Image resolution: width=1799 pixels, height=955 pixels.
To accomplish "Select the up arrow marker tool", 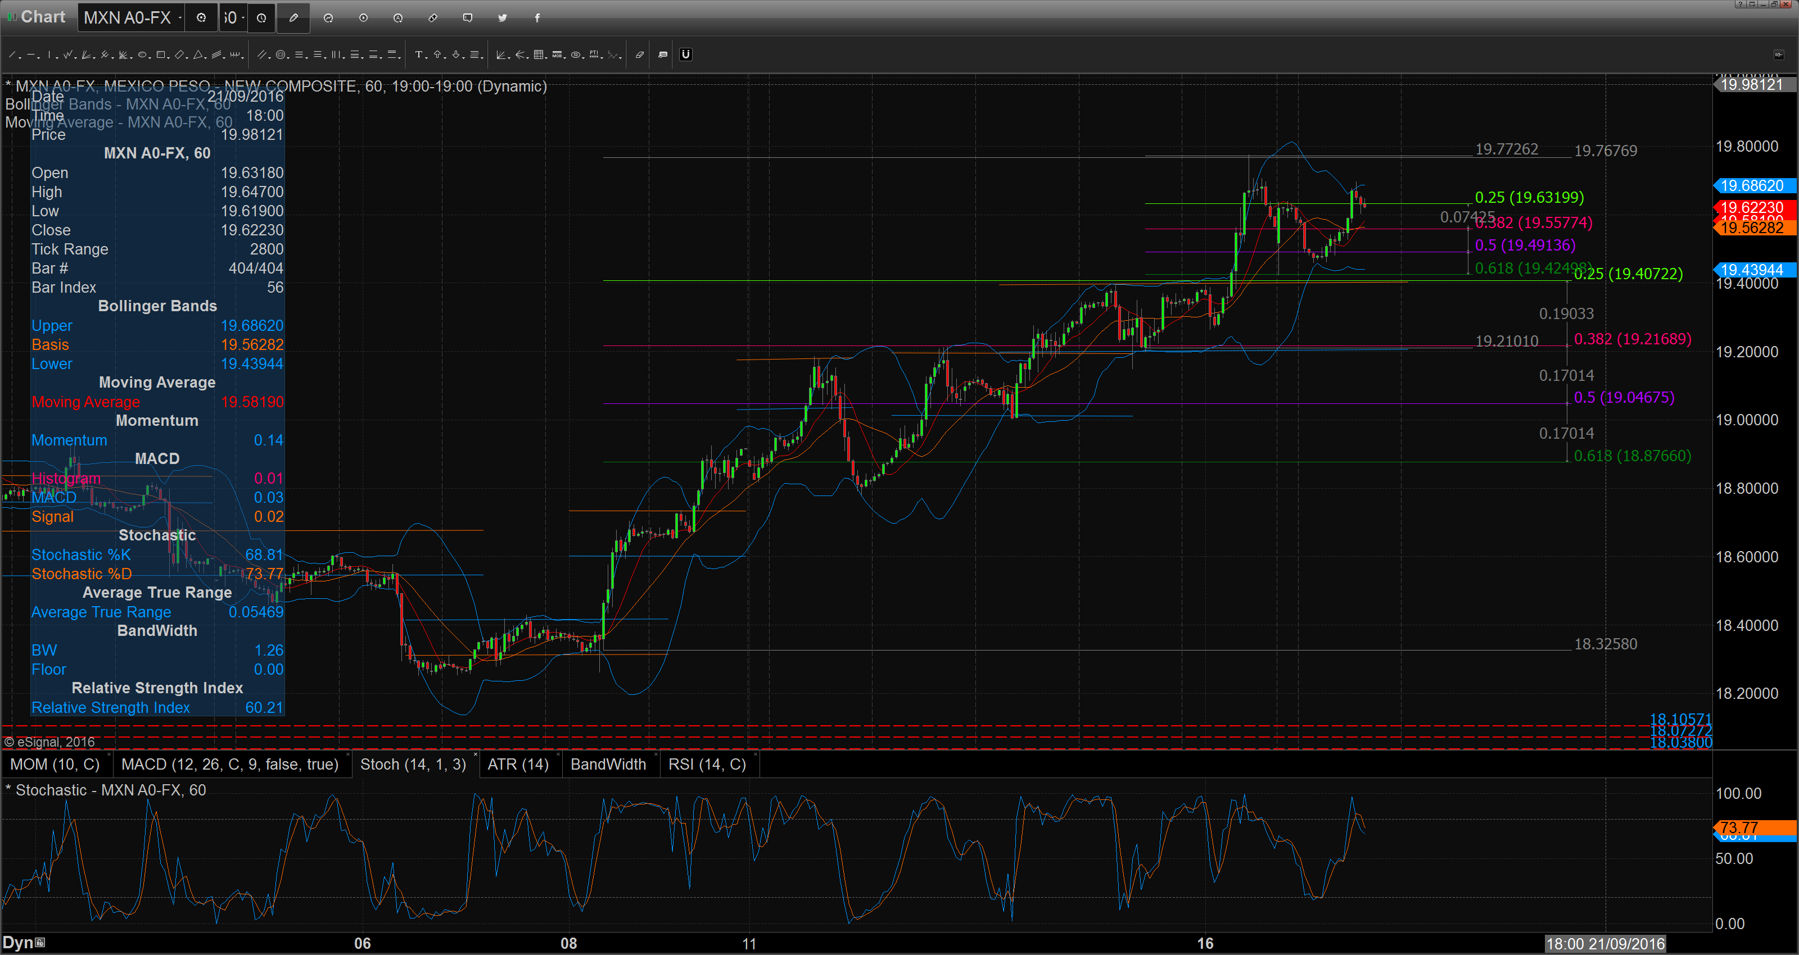I will pyautogui.click(x=437, y=54).
